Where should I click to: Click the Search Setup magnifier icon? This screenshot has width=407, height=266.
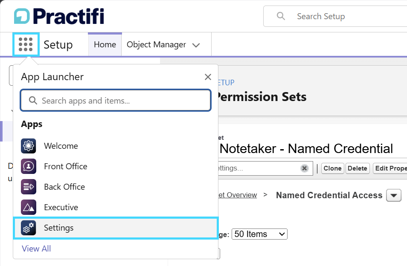point(281,16)
